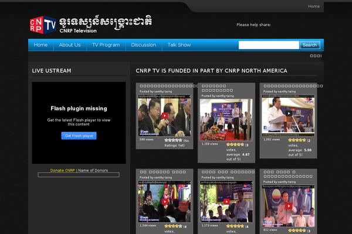Open the title of the 1,344 views video
The width and height of the screenshot is (352, 234).
pos(163,172)
